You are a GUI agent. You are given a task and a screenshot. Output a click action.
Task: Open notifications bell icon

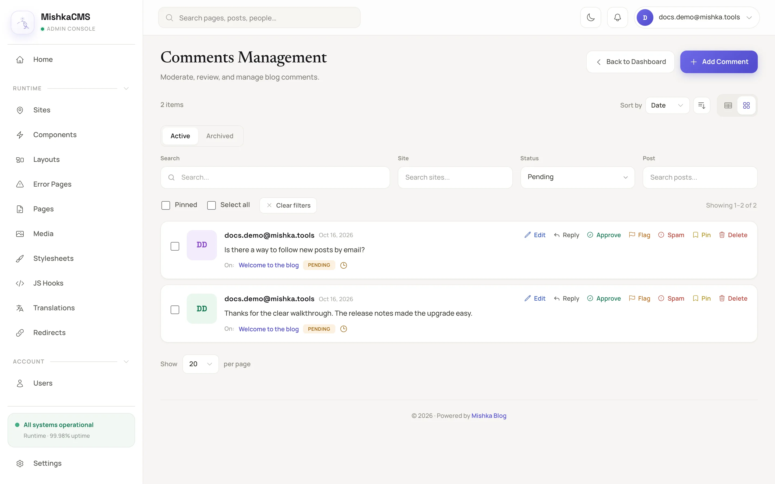[617, 17]
